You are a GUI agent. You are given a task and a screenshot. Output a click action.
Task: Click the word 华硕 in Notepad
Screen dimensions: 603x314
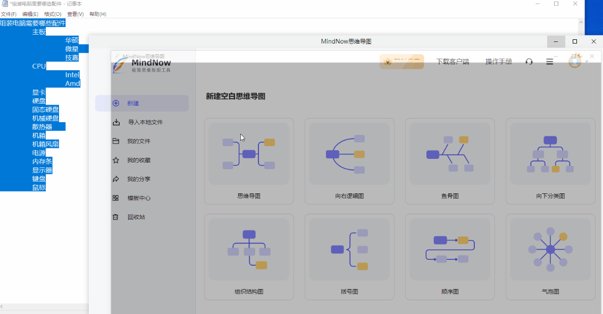coord(72,40)
